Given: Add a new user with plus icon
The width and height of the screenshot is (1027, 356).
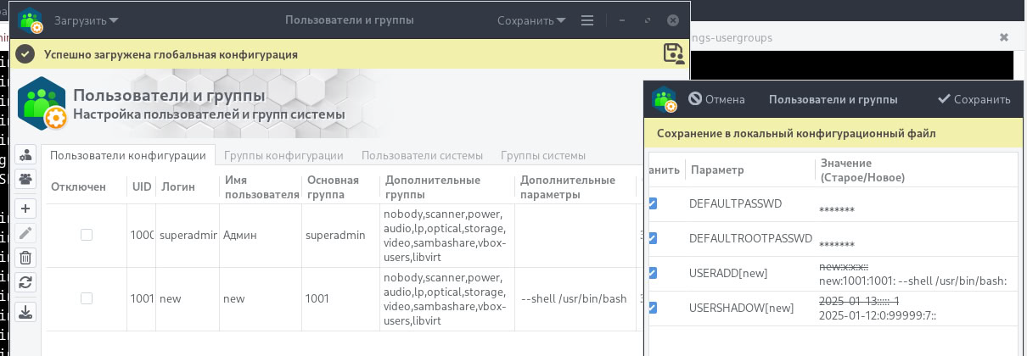Looking at the screenshot, I should click(26, 209).
